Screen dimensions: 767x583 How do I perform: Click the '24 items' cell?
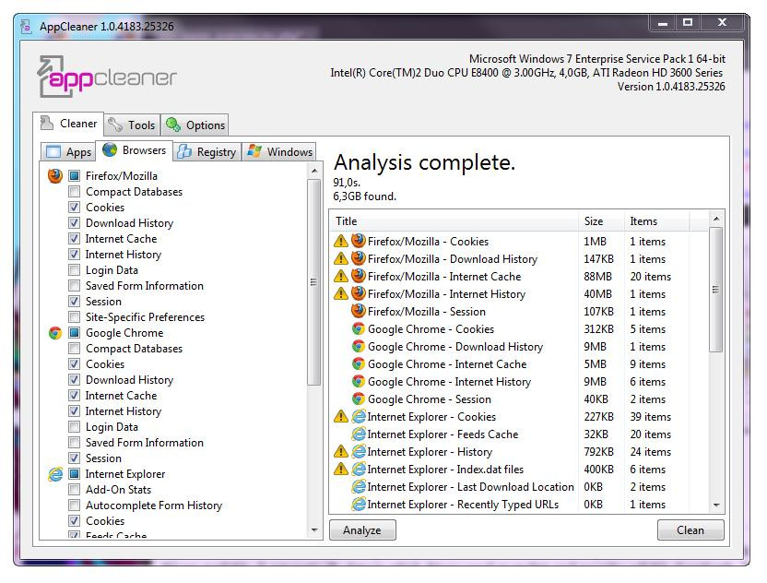(651, 452)
